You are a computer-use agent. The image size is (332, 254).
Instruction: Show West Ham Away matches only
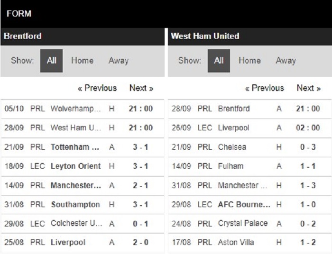pyautogui.click(x=286, y=61)
